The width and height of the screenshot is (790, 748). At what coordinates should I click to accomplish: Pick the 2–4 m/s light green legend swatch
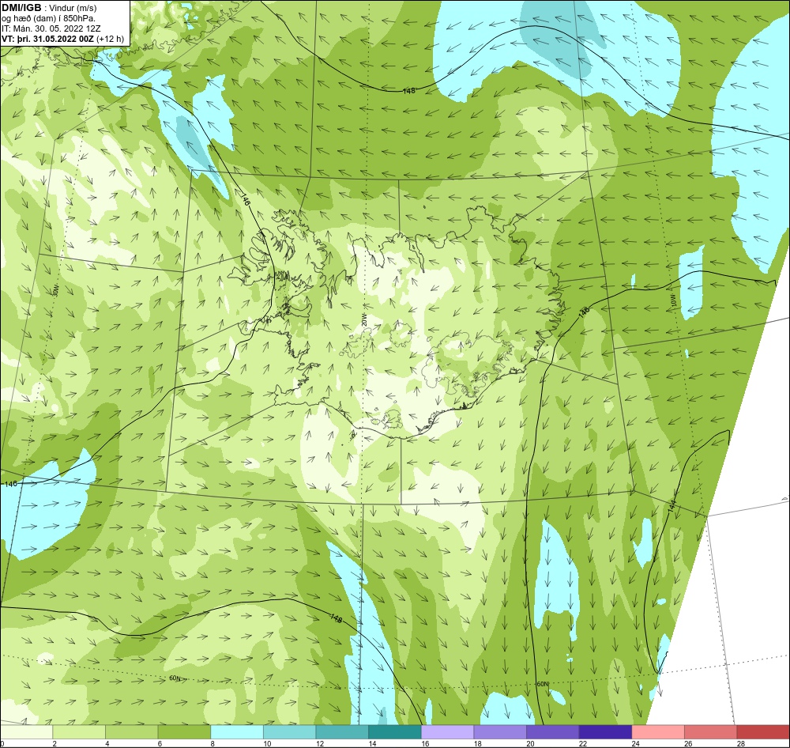pos(78,732)
